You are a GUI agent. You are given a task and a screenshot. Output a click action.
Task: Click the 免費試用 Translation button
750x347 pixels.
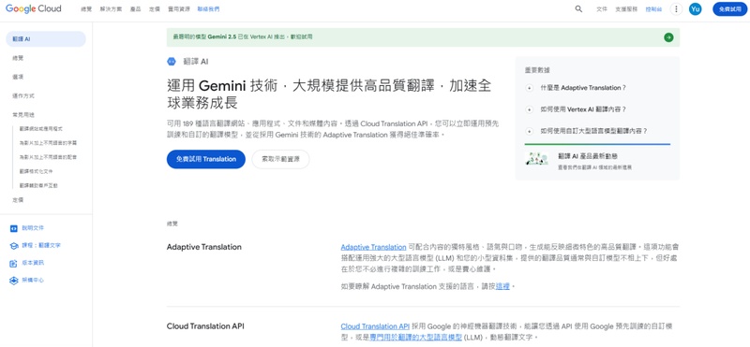[205, 159]
